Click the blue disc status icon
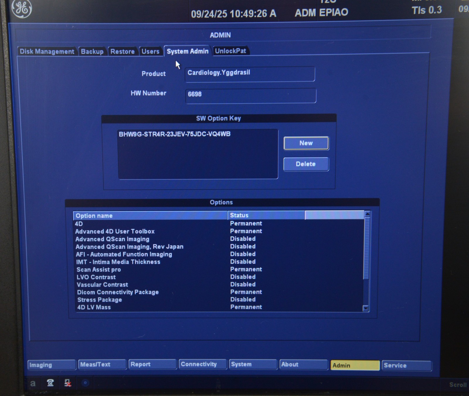The height and width of the screenshot is (396, 469). [85, 383]
